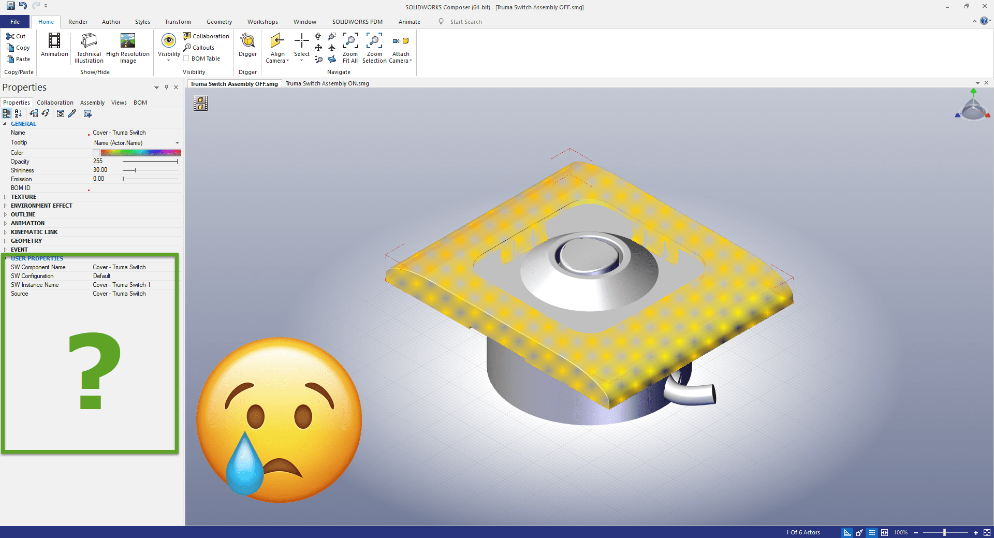Expand the GEOMETRY section
Viewport: 994px width, 538px height.
(x=5, y=241)
